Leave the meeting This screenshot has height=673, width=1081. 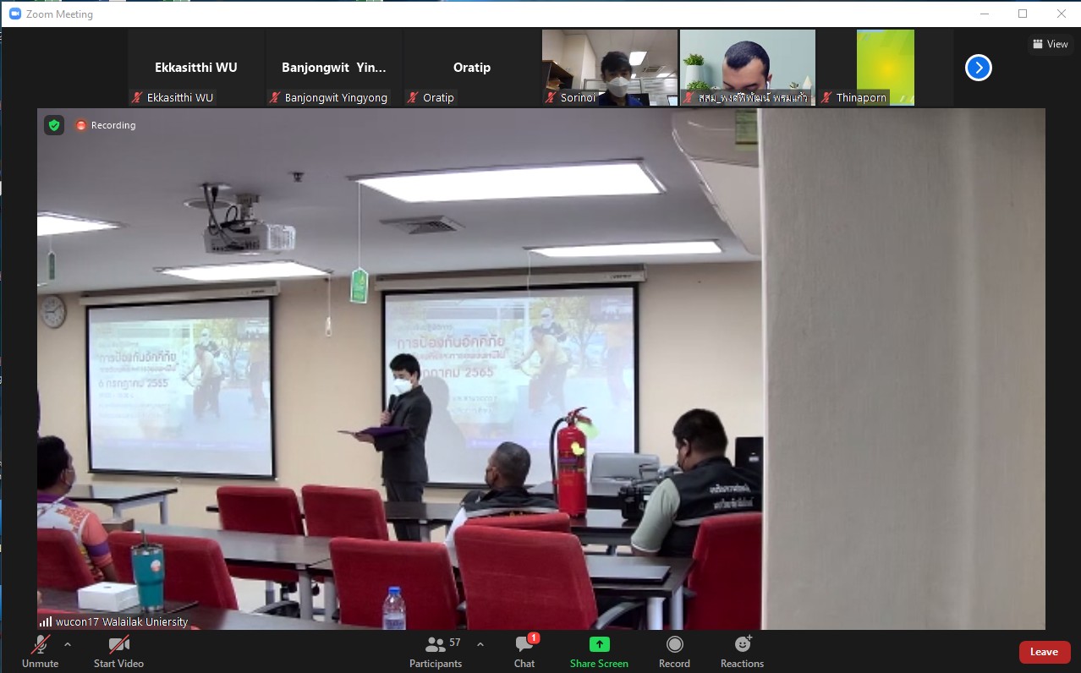click(1044, 652)
